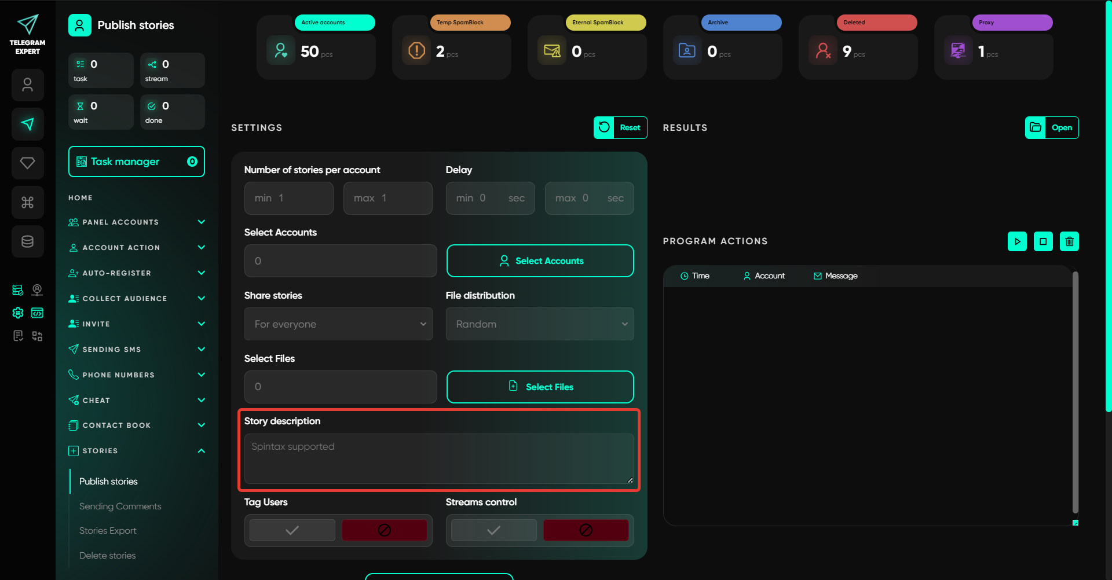Start program with the play icon
This screenshot has width=1112, height=580.
pos(1017,241)
